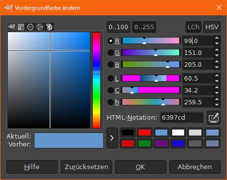Switch to the CMYK selector tab icon

pyautogui.click(x=21, y=27)
